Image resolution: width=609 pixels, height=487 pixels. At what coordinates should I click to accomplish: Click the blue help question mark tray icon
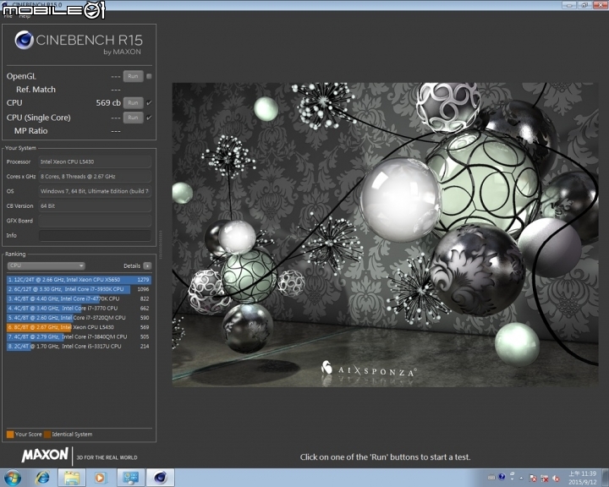[502, 477]
